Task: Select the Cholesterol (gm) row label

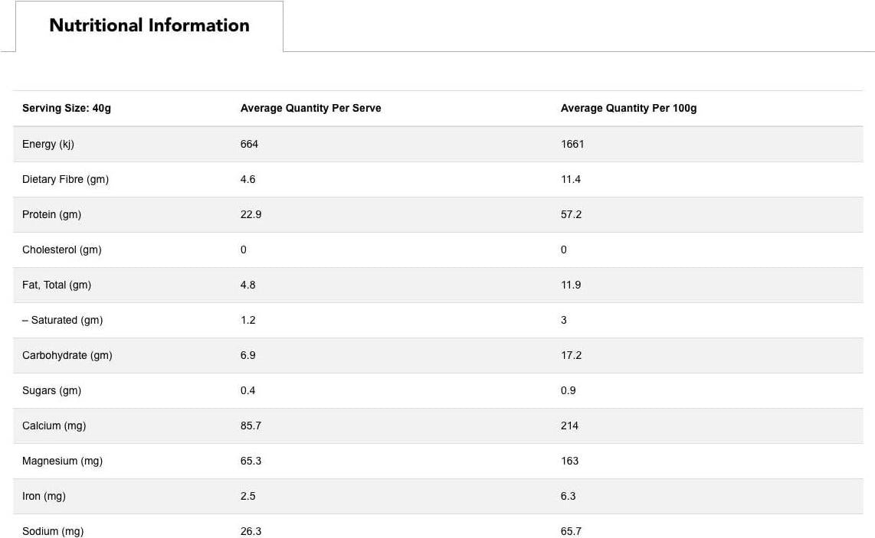Action: click(x=62, y=249)
